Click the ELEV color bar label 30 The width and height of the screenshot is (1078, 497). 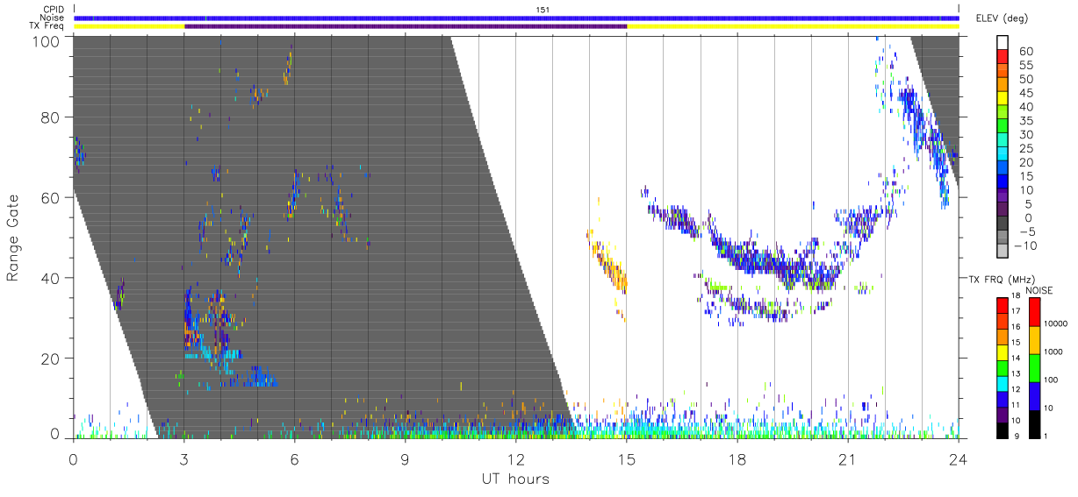click(x=1026, y=135)
